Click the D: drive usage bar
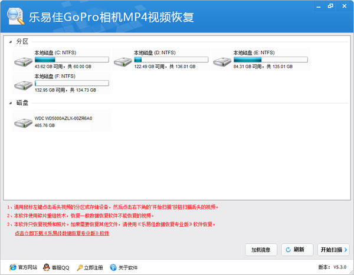 point(171,59)
